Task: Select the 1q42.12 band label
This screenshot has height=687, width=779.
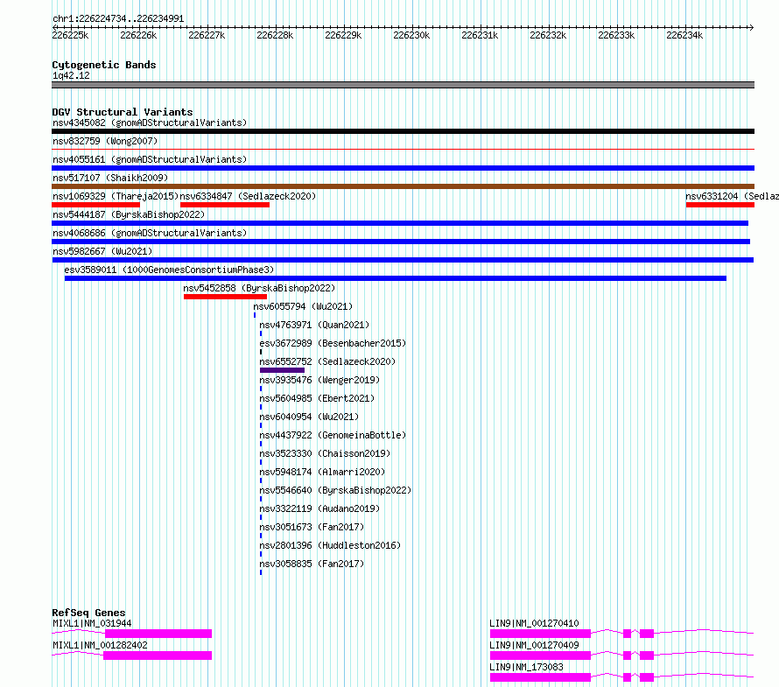Action: [71, 75]
